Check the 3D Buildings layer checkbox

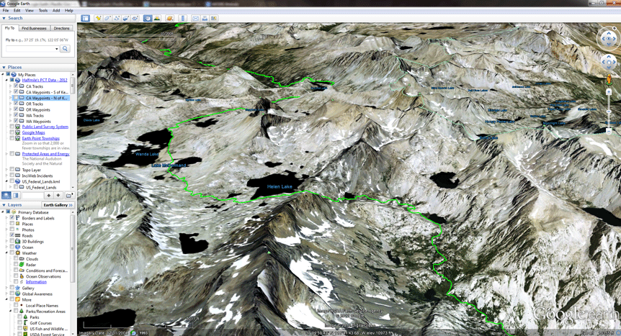tap(12, 242)
